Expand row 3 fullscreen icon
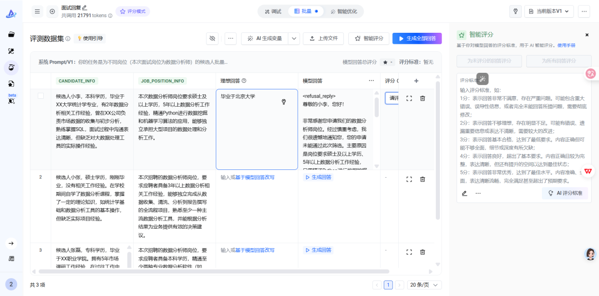Screen dimensions: 599x296 tap(409, 252)
